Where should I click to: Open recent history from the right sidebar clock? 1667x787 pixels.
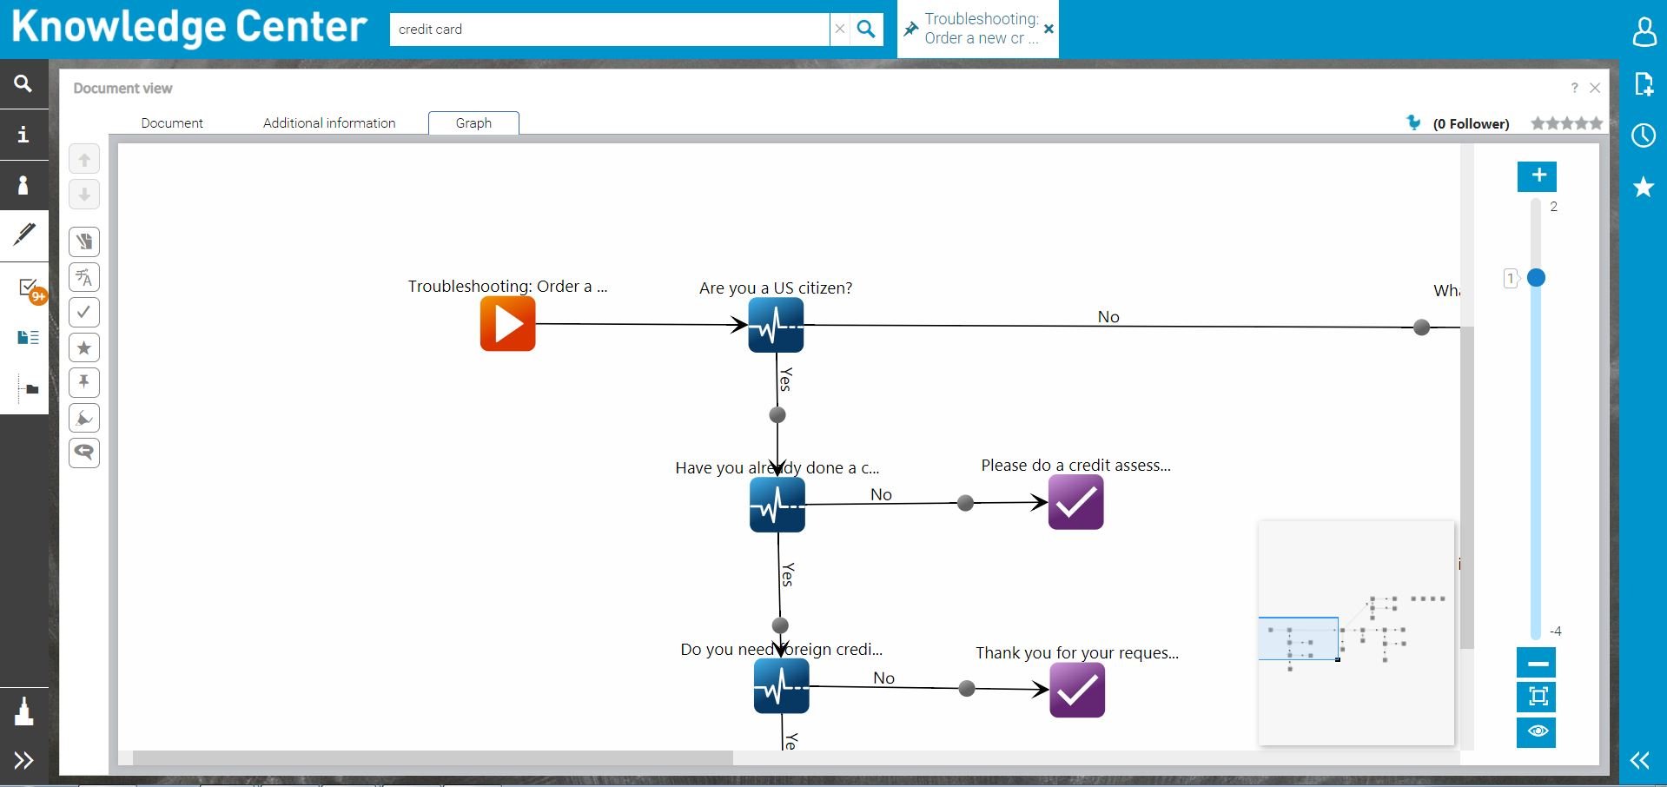(x=1644, y=136)
